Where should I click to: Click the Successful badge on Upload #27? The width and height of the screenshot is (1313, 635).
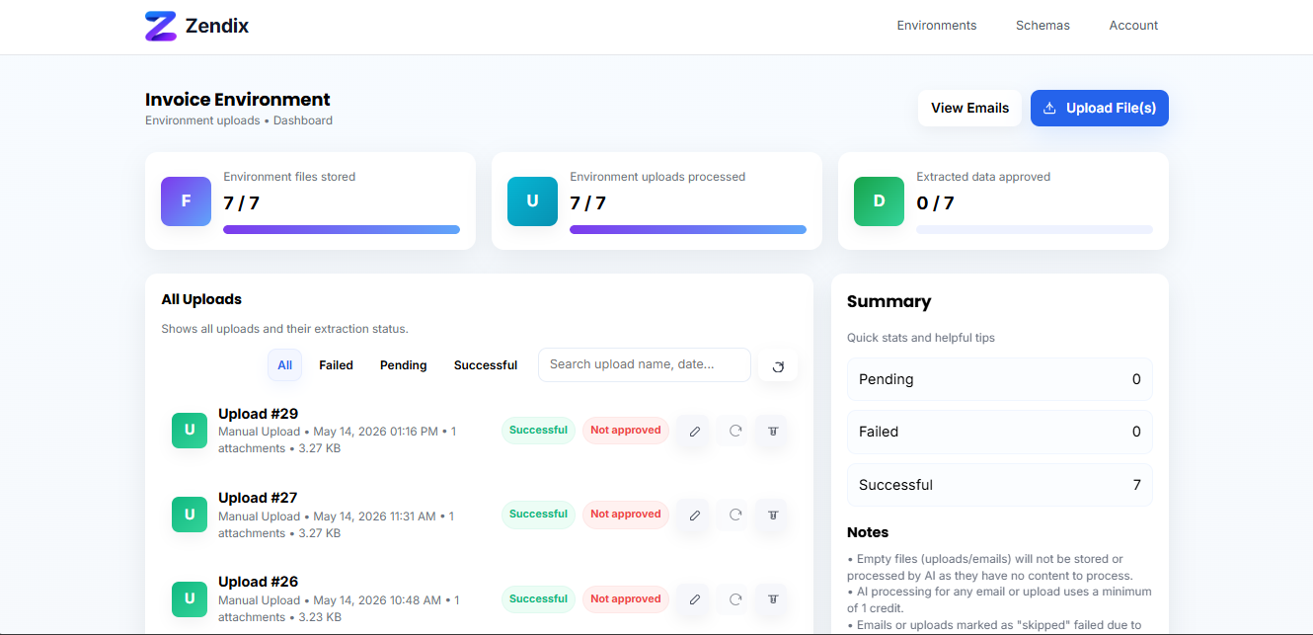pyautogui.click(x=538, y=515)
